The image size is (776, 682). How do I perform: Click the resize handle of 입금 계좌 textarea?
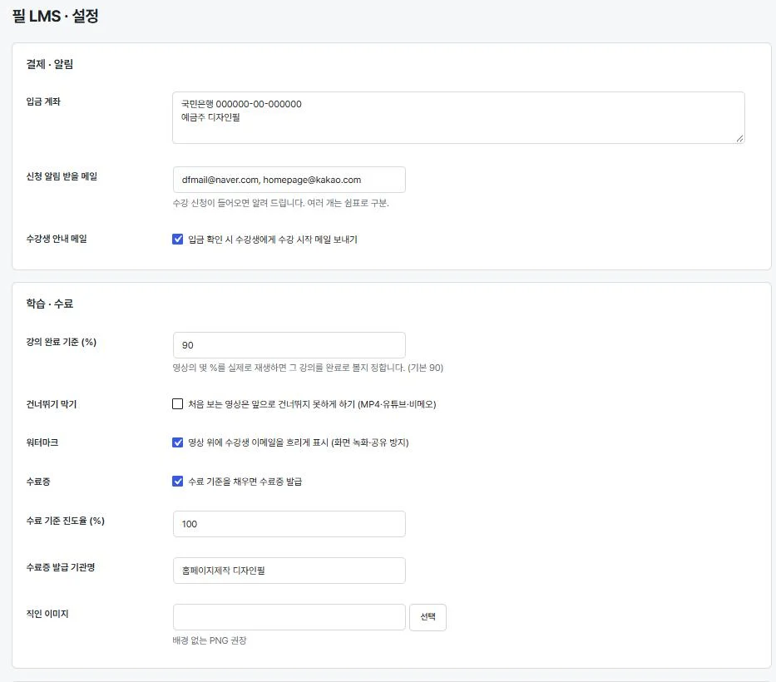pyautogui.click(x=739, y=139)
